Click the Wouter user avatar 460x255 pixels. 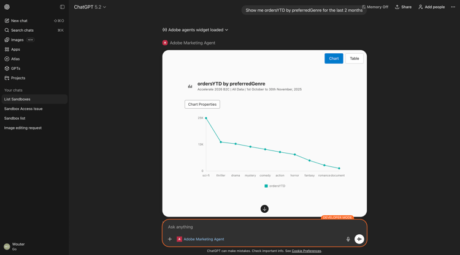[x=7, y=246]
